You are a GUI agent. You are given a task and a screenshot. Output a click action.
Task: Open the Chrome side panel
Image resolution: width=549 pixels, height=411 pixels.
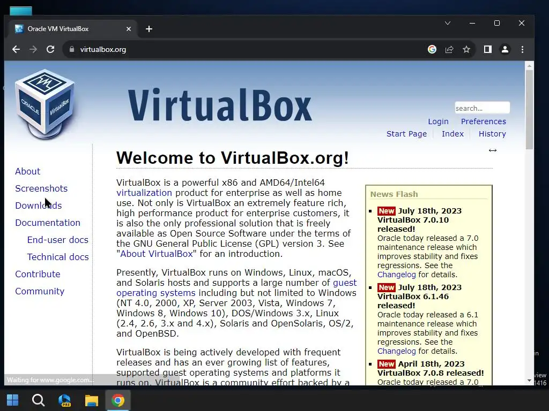488,49
